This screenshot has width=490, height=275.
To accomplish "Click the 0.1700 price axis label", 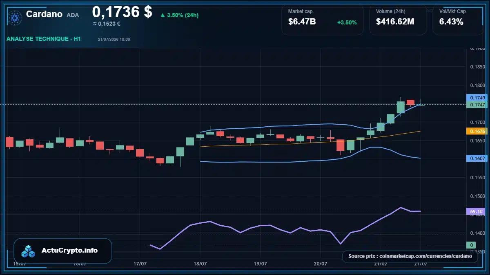I will click(477, 122).
